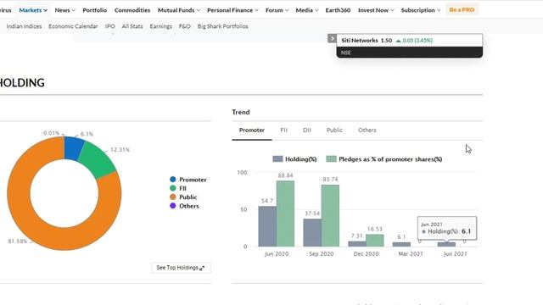
Task: Click the Siti Networks ticker name
Action: [360, 41]
